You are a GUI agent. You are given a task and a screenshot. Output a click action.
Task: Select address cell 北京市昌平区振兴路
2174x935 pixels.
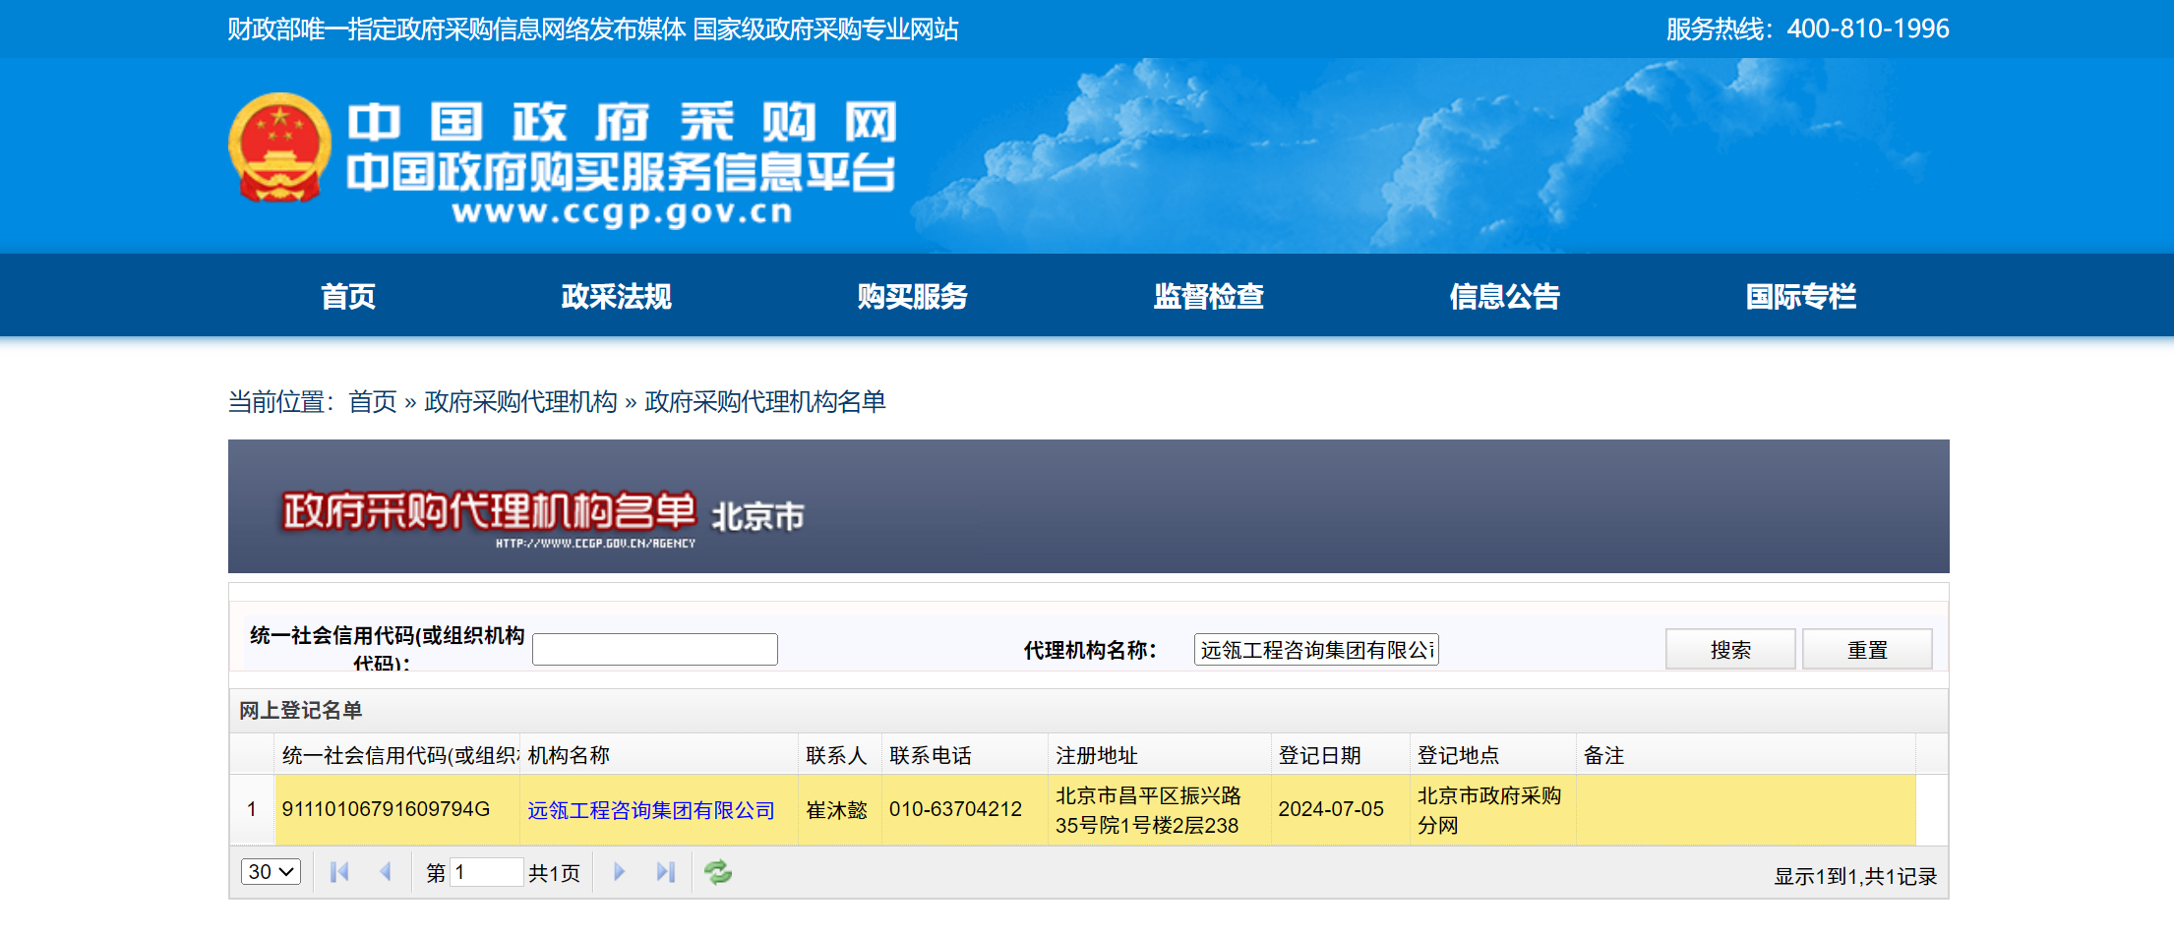tap(1159, 809)
